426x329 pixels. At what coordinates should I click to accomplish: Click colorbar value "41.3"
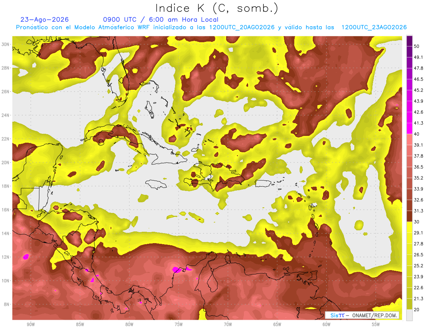(x=419, y=123)
